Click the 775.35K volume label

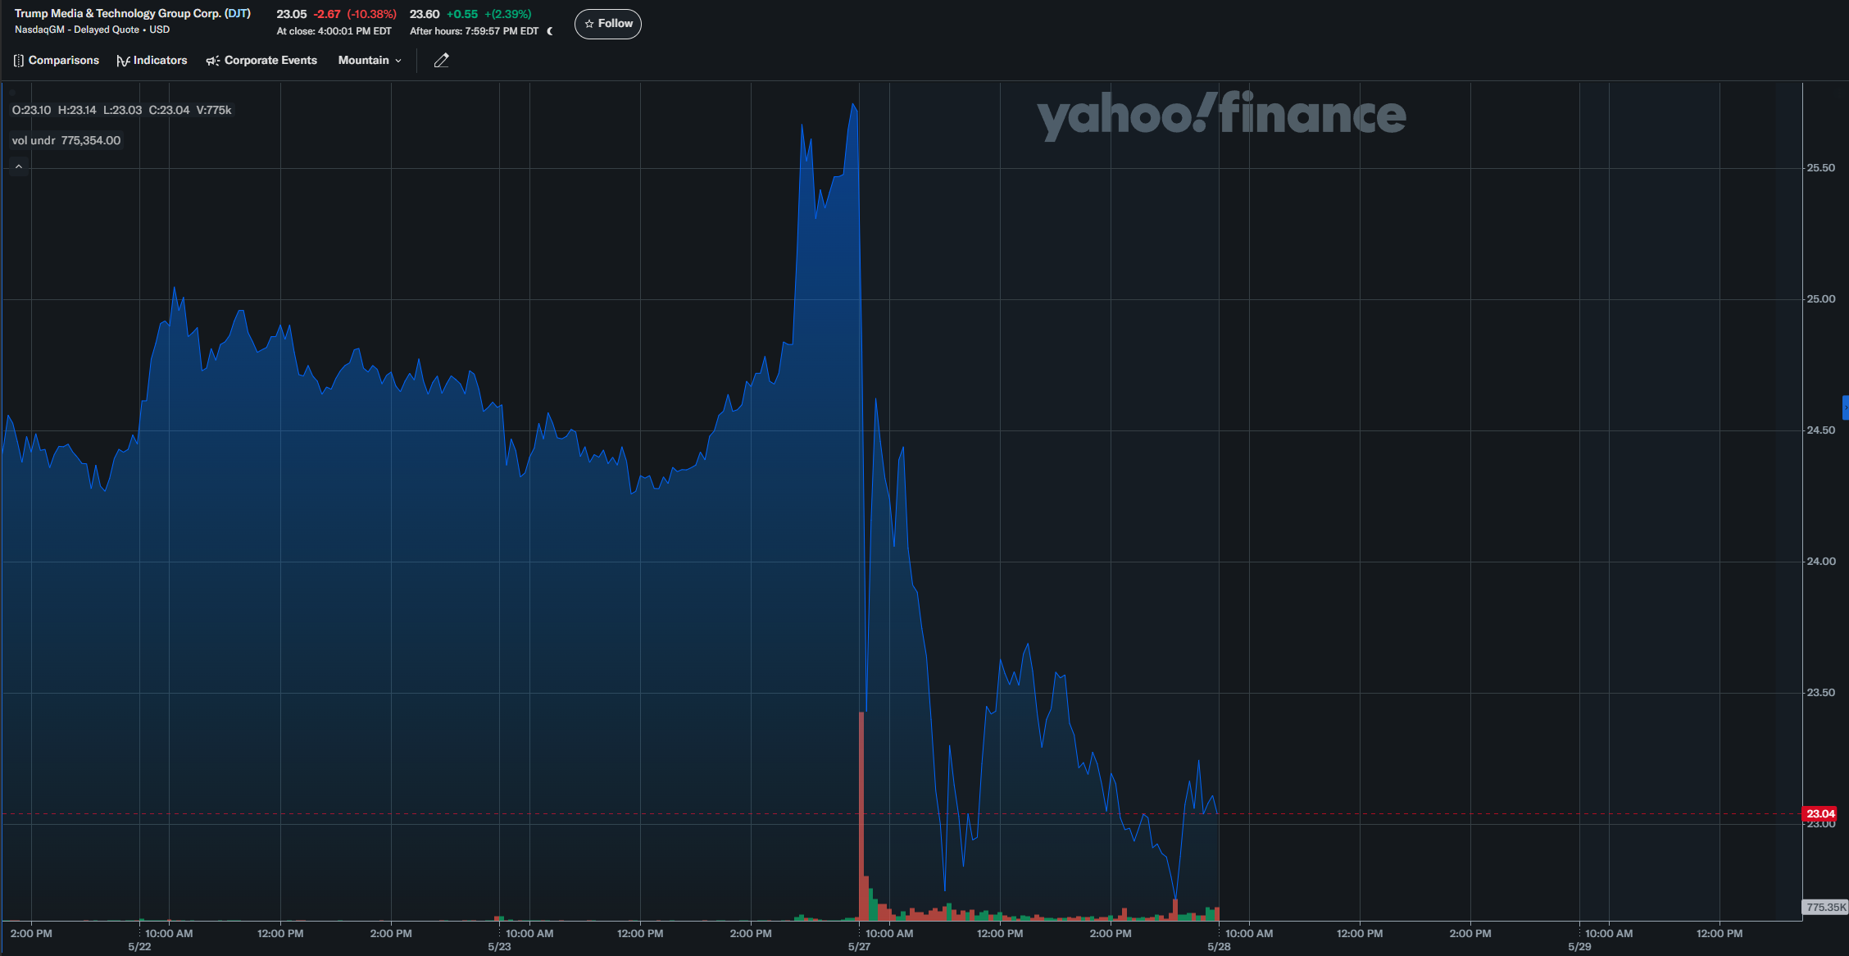coord(1825,907)
